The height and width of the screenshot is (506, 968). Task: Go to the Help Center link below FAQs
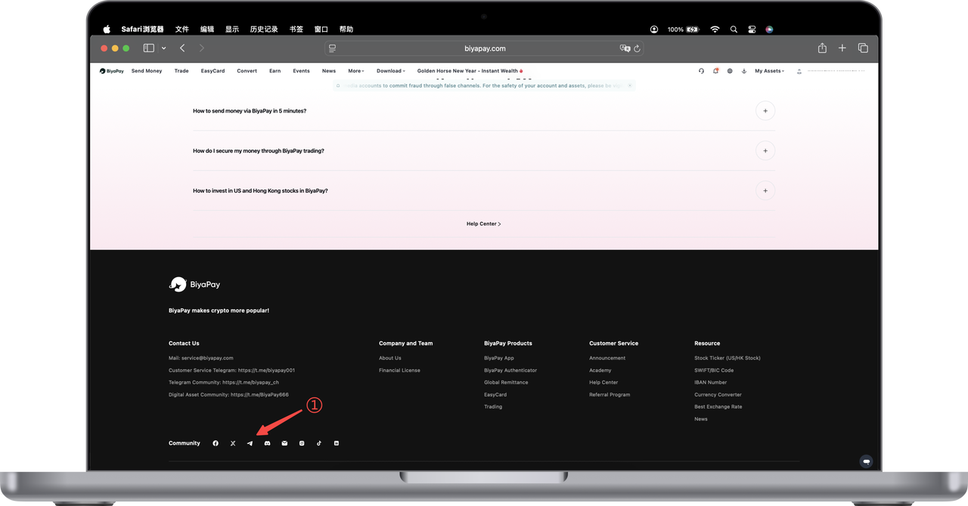(483, 224)
